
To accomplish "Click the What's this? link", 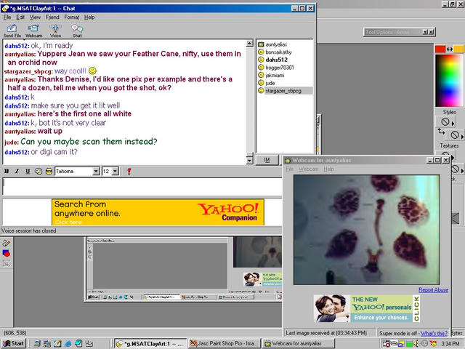I will coord(434,333).
